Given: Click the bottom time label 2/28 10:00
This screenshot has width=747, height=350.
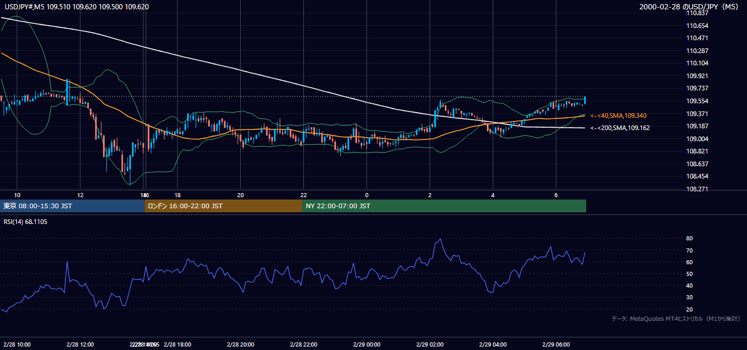Looking at the screenshot, I should pos(17,344).
